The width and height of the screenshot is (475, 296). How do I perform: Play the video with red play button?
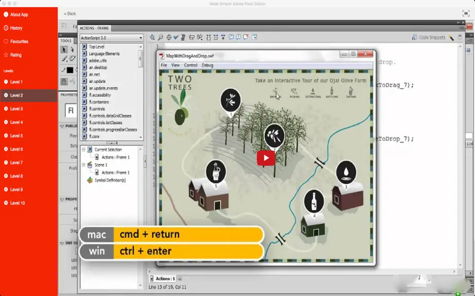pos(266,158)
